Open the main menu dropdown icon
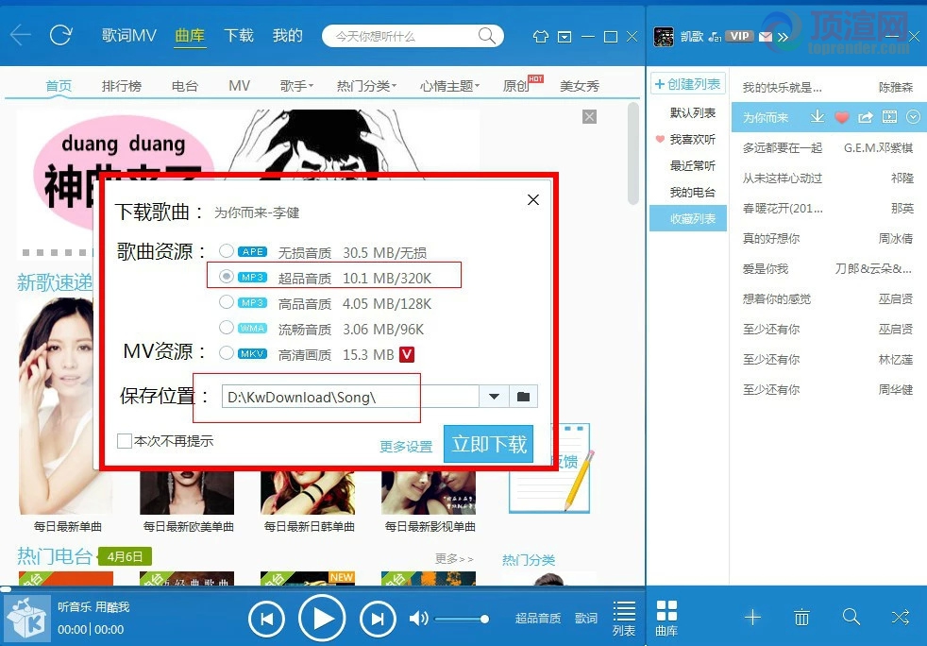 pyautogui.click(x=565, y=37)
